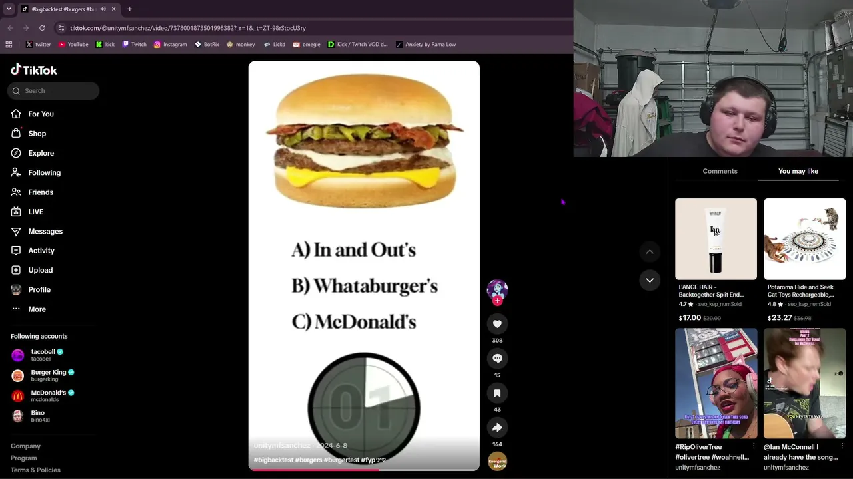Click the browser address bar URL
853x479 pixels.
click(188, 28)
